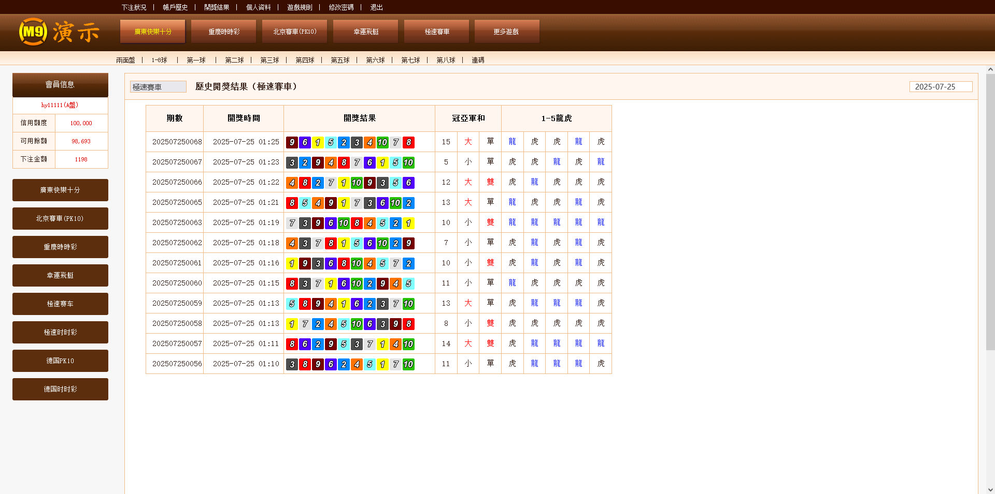The width and height of the screenshot is (995, 494).
Task: Click the M9 logo icon
Action: tap(33, 32)
